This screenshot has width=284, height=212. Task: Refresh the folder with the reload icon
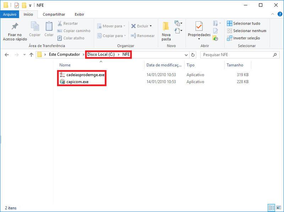(193, 55)
